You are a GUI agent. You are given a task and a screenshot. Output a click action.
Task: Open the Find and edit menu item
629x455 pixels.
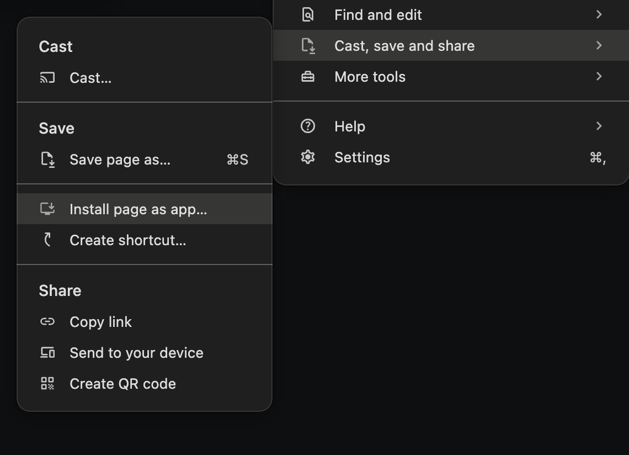451,14
